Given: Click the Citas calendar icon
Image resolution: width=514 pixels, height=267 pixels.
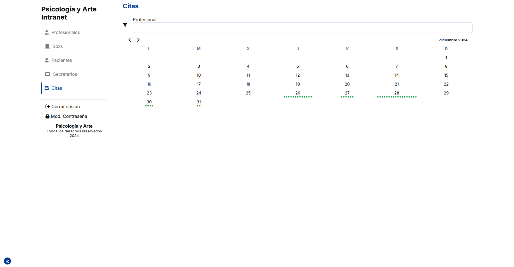Looking at the screenshot, I should [x=47, y=88].
